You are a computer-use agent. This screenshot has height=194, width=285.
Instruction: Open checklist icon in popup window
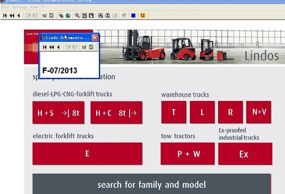91,47
